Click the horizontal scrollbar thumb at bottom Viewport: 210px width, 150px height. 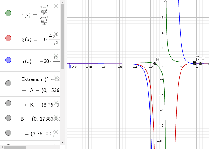point(15,147)
